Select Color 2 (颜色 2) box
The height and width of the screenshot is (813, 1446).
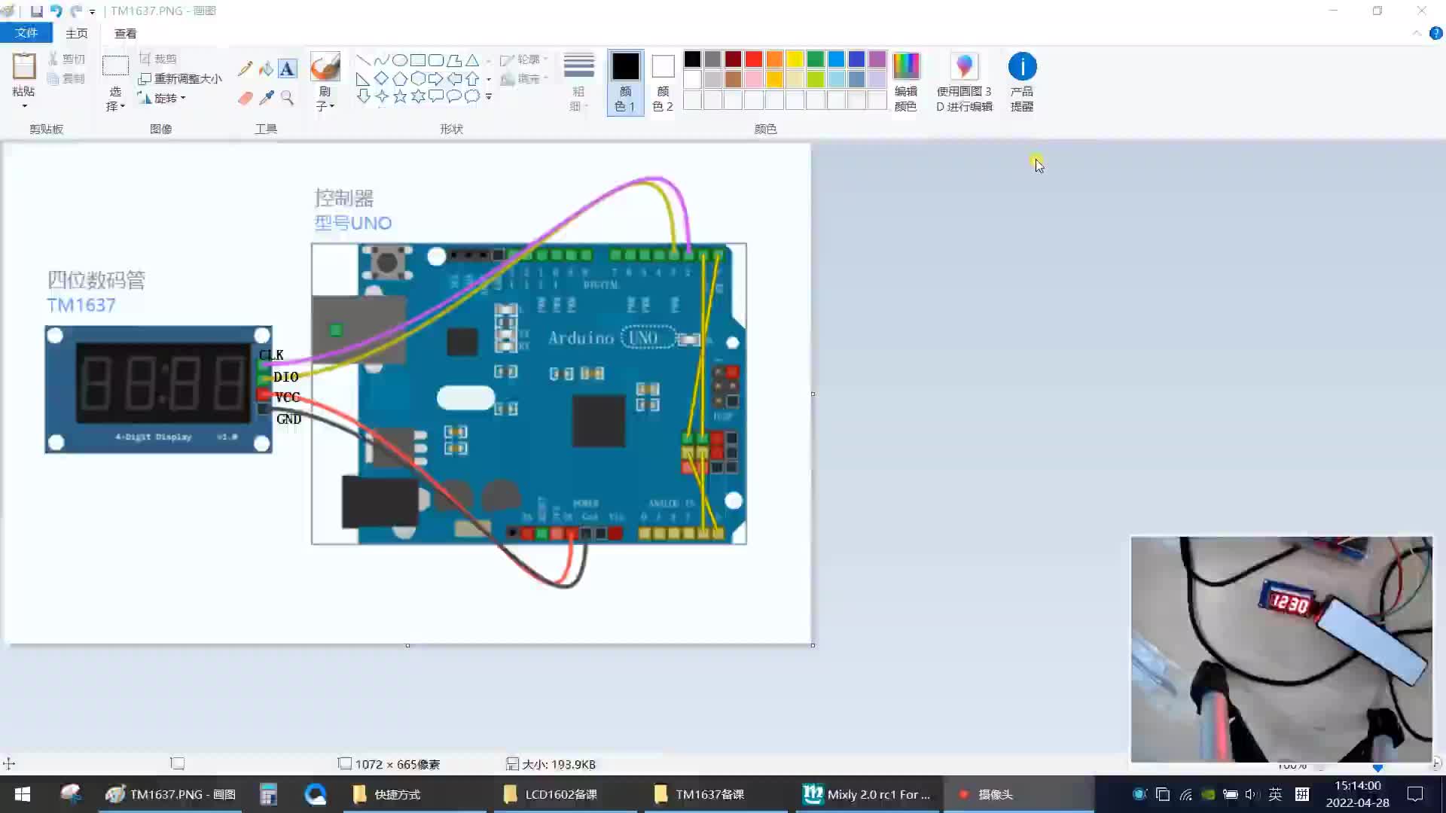point(663,82)
